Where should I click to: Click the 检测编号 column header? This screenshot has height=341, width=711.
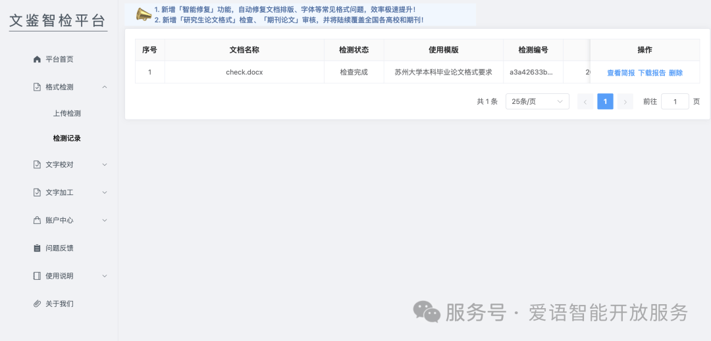pos(533,50)
